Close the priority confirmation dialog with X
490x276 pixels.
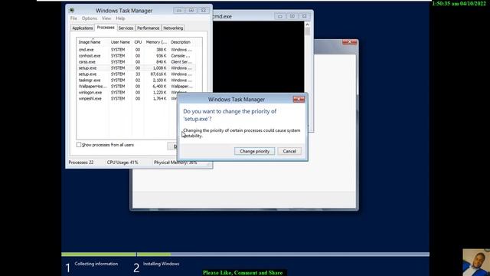coord(299,99)
